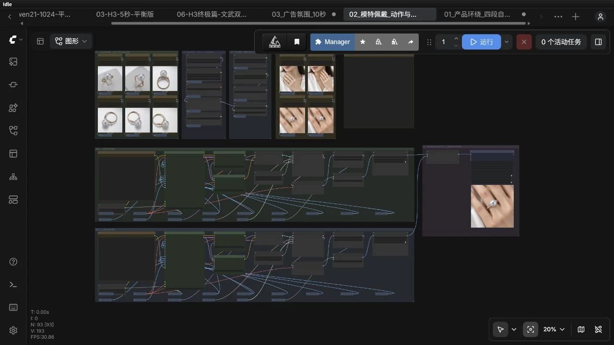Show the 0 个活动任务 queue
Image resolution: width=614 pixels, height=345 pixels.
561,42
